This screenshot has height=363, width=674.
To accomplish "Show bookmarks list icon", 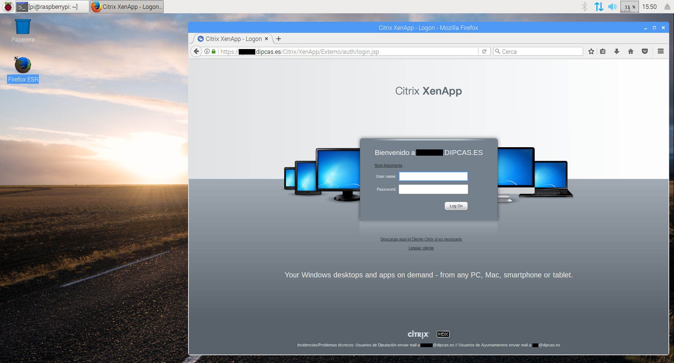I will pyautogui.click(x=603, y=51).
